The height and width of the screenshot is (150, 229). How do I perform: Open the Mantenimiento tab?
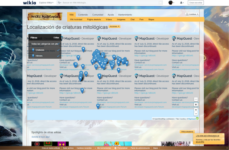tap(125, 15)
